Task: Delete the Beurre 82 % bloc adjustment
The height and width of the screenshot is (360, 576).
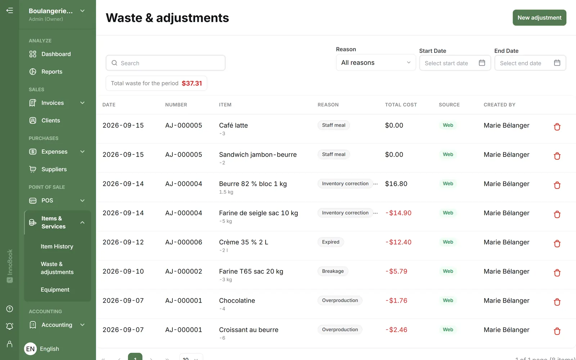Action: [x=557, y=185]
